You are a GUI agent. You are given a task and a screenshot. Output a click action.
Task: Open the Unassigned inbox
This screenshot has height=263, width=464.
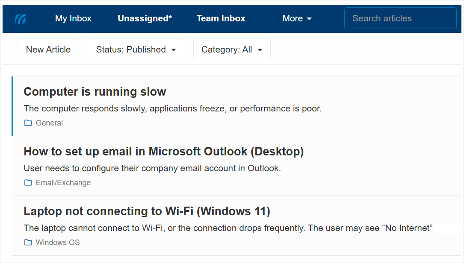(x=145, y=18)
